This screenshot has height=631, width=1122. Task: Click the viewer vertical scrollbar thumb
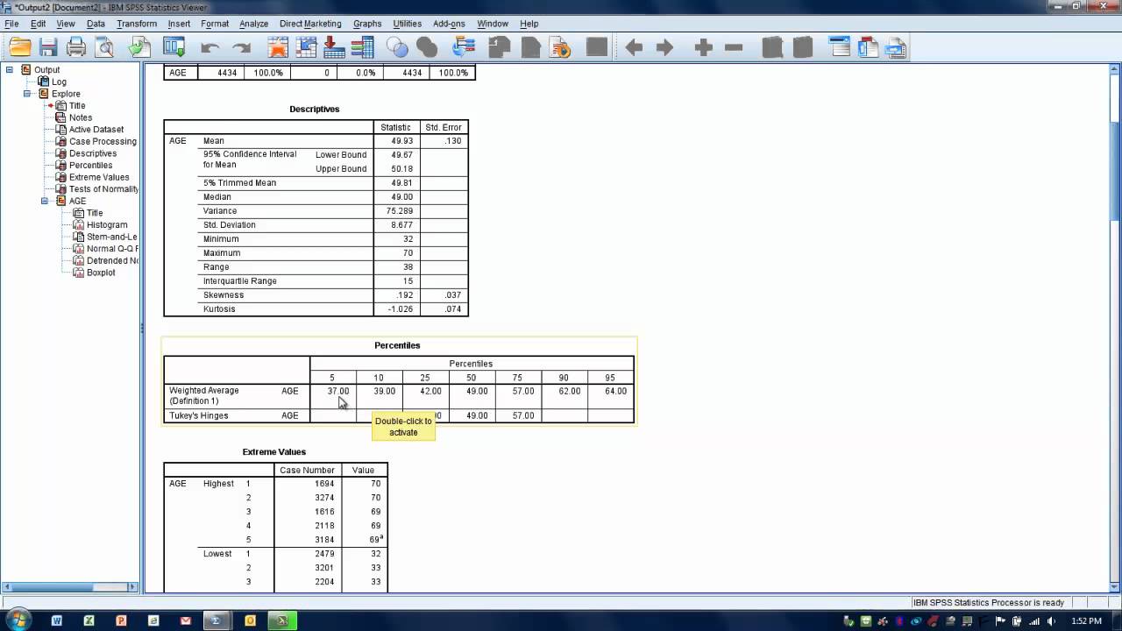(1114, 171)
